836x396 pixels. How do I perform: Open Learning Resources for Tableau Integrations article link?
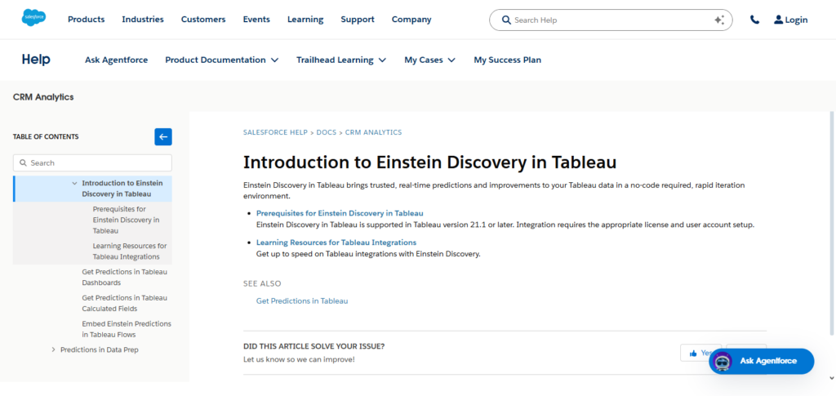coord(336,242)
